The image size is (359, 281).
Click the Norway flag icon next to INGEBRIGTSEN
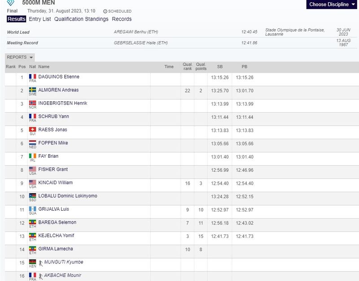pyautogui.click(x=32, y=103)
